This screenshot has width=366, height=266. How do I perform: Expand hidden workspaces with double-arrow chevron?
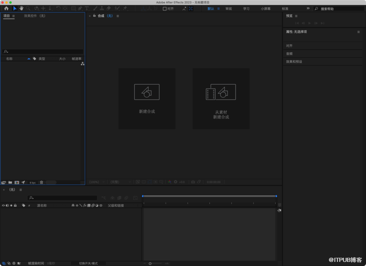(308, 8)
